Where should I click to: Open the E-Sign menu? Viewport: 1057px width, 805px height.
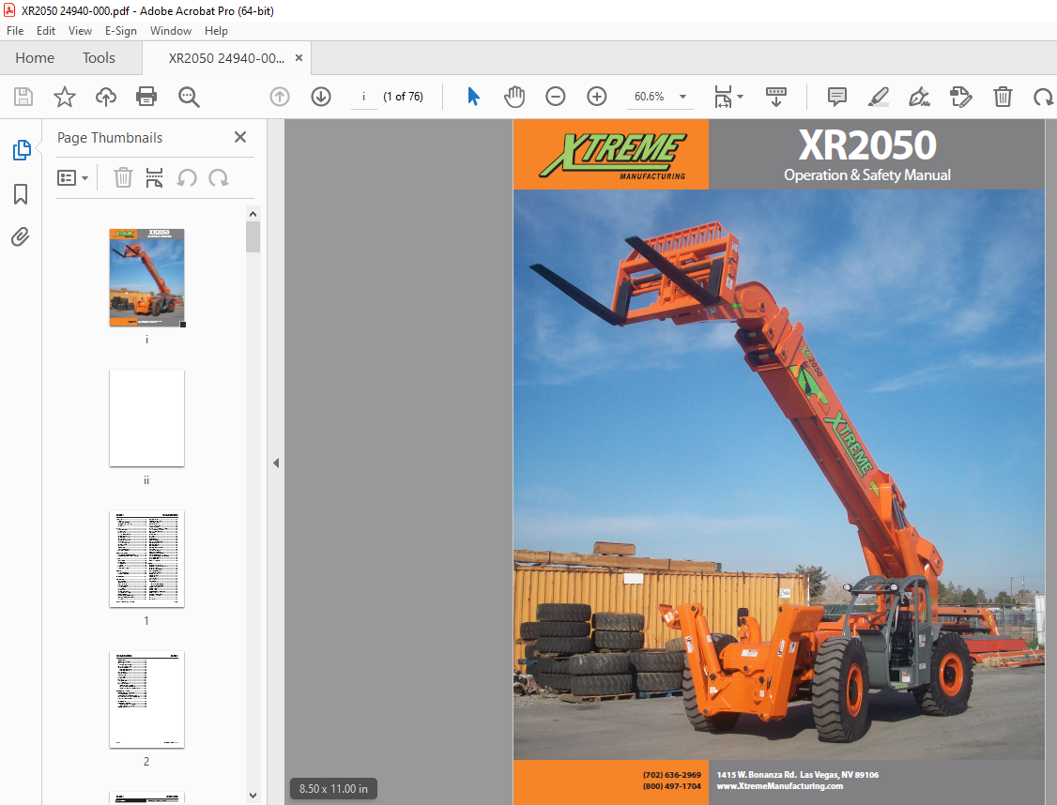(x=121, y=31)
